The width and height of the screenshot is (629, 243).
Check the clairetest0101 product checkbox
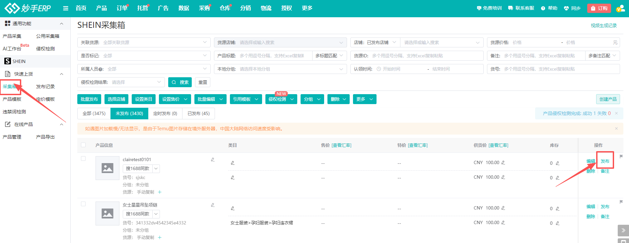(x=83, y=159)
